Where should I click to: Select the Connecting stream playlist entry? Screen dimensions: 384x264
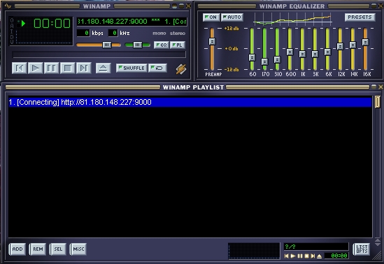point(190,102)
